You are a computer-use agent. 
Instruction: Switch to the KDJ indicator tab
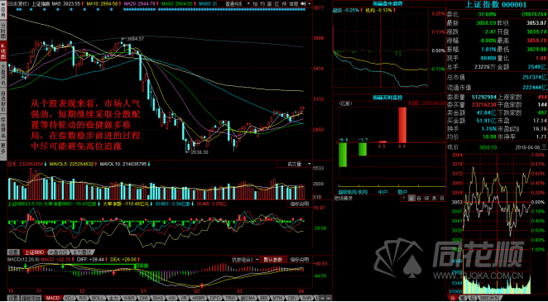coord(69,298)
